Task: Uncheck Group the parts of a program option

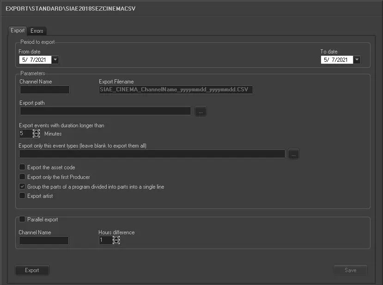Action: 22,187
